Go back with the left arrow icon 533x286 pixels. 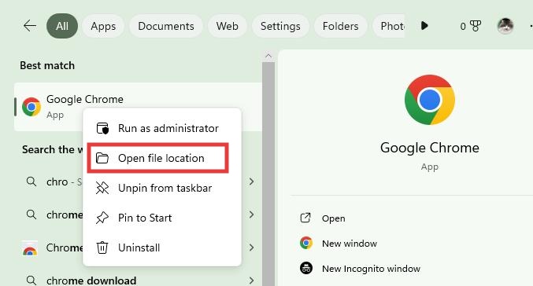point(30,26)
